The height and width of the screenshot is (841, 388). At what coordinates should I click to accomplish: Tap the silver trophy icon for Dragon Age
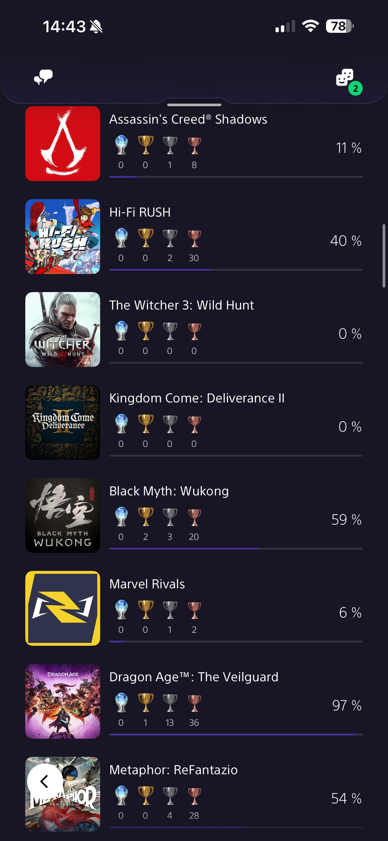coord(170,703)
